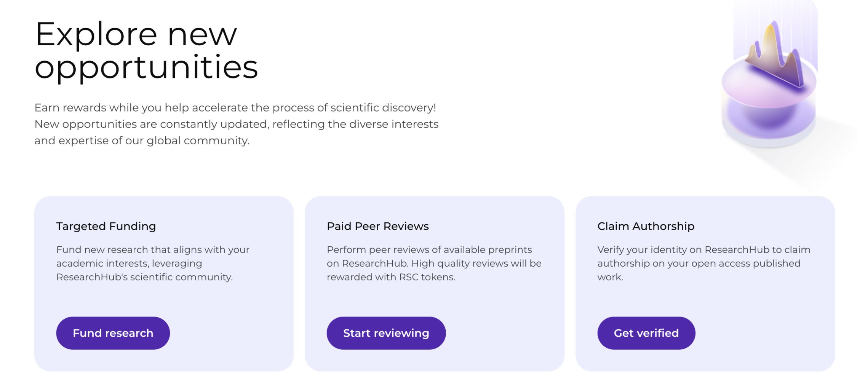Image resolution: width=857 pixels, height=377 pixels.
Task: Click the word "opportunities" in the heading
Action: [x=146, y=67]
